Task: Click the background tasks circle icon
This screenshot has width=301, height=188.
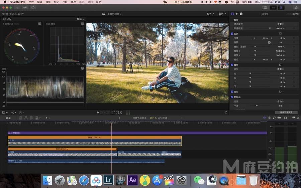Action: tap(33, 7)
